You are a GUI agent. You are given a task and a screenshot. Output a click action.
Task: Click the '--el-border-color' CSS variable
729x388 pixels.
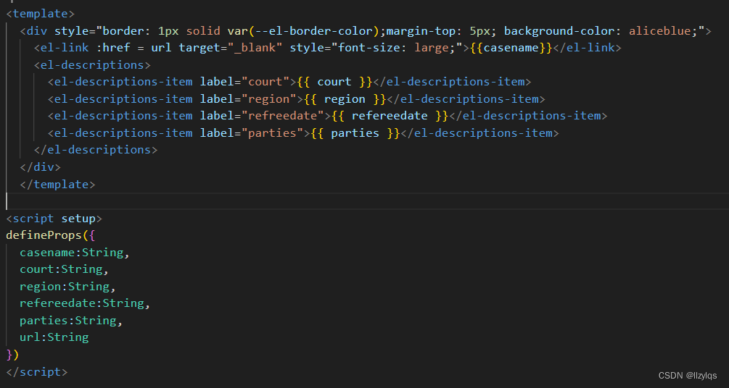314,31
